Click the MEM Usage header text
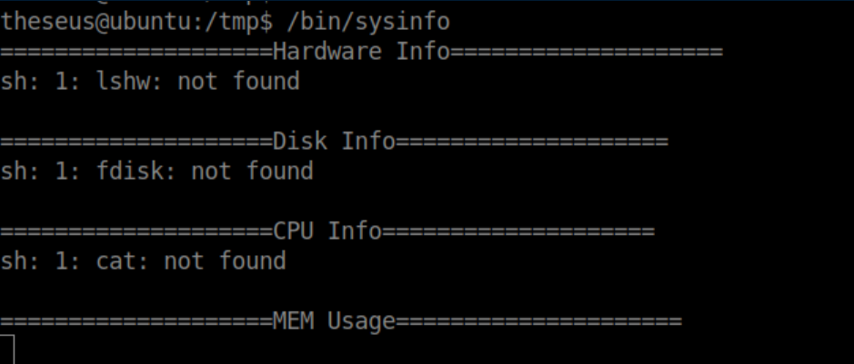Image resolution: width=854 pixels, height=364 pixels. click(335, 320)
